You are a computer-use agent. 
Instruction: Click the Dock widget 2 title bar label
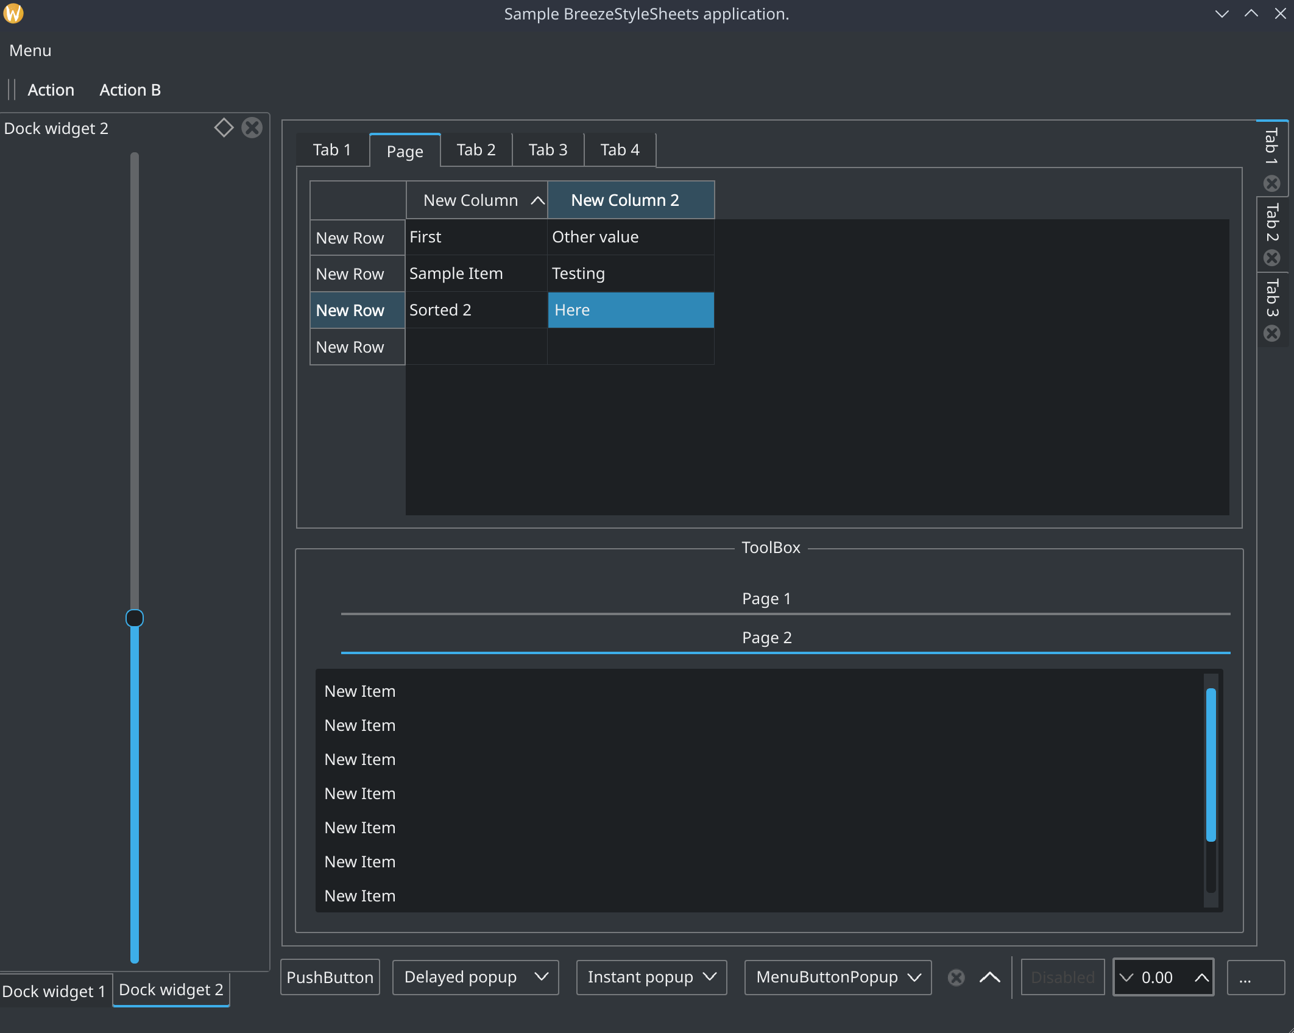point(56,129)
